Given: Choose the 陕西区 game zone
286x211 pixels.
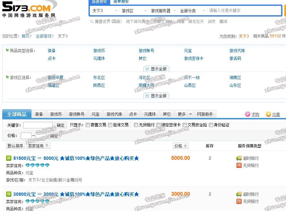Looking at the screenshot, I should [x=99, y=85].
